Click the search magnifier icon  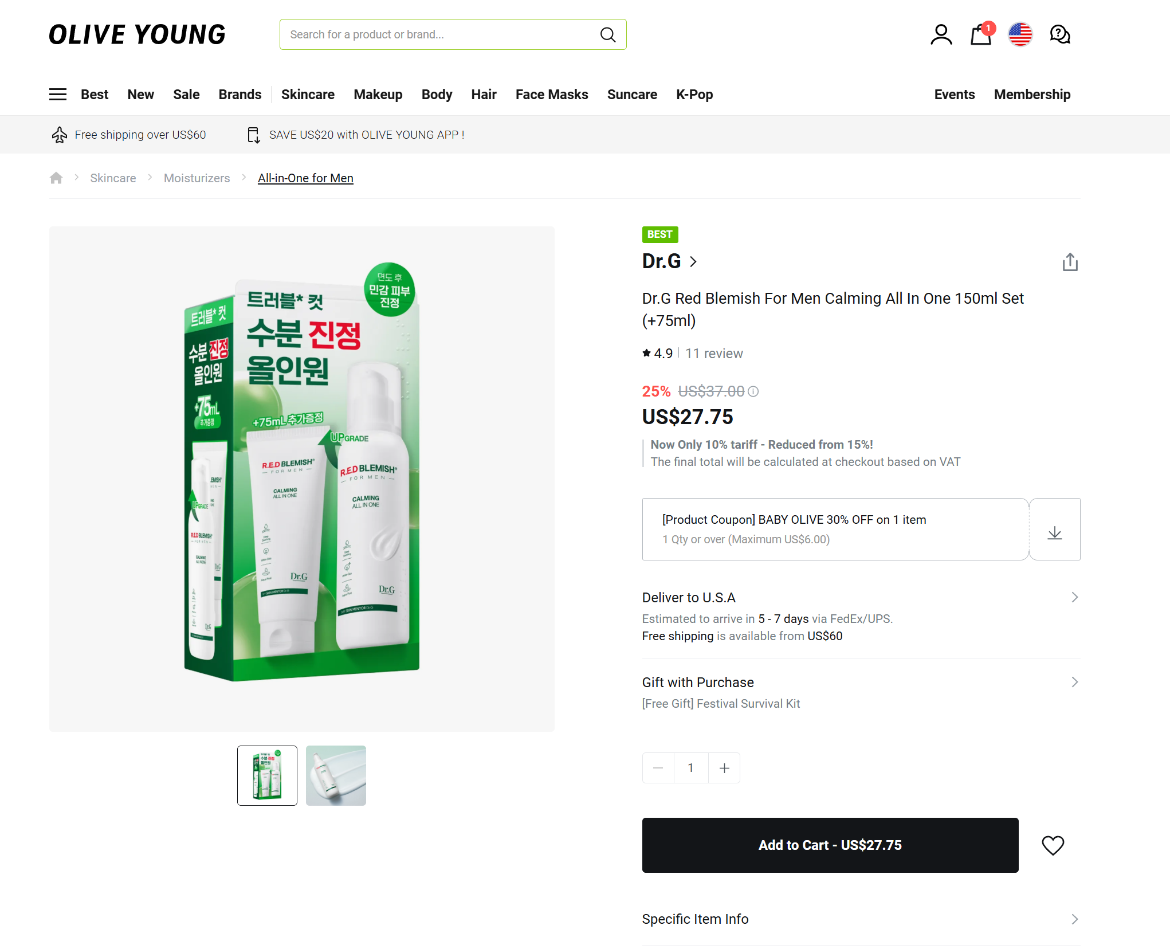607,35
